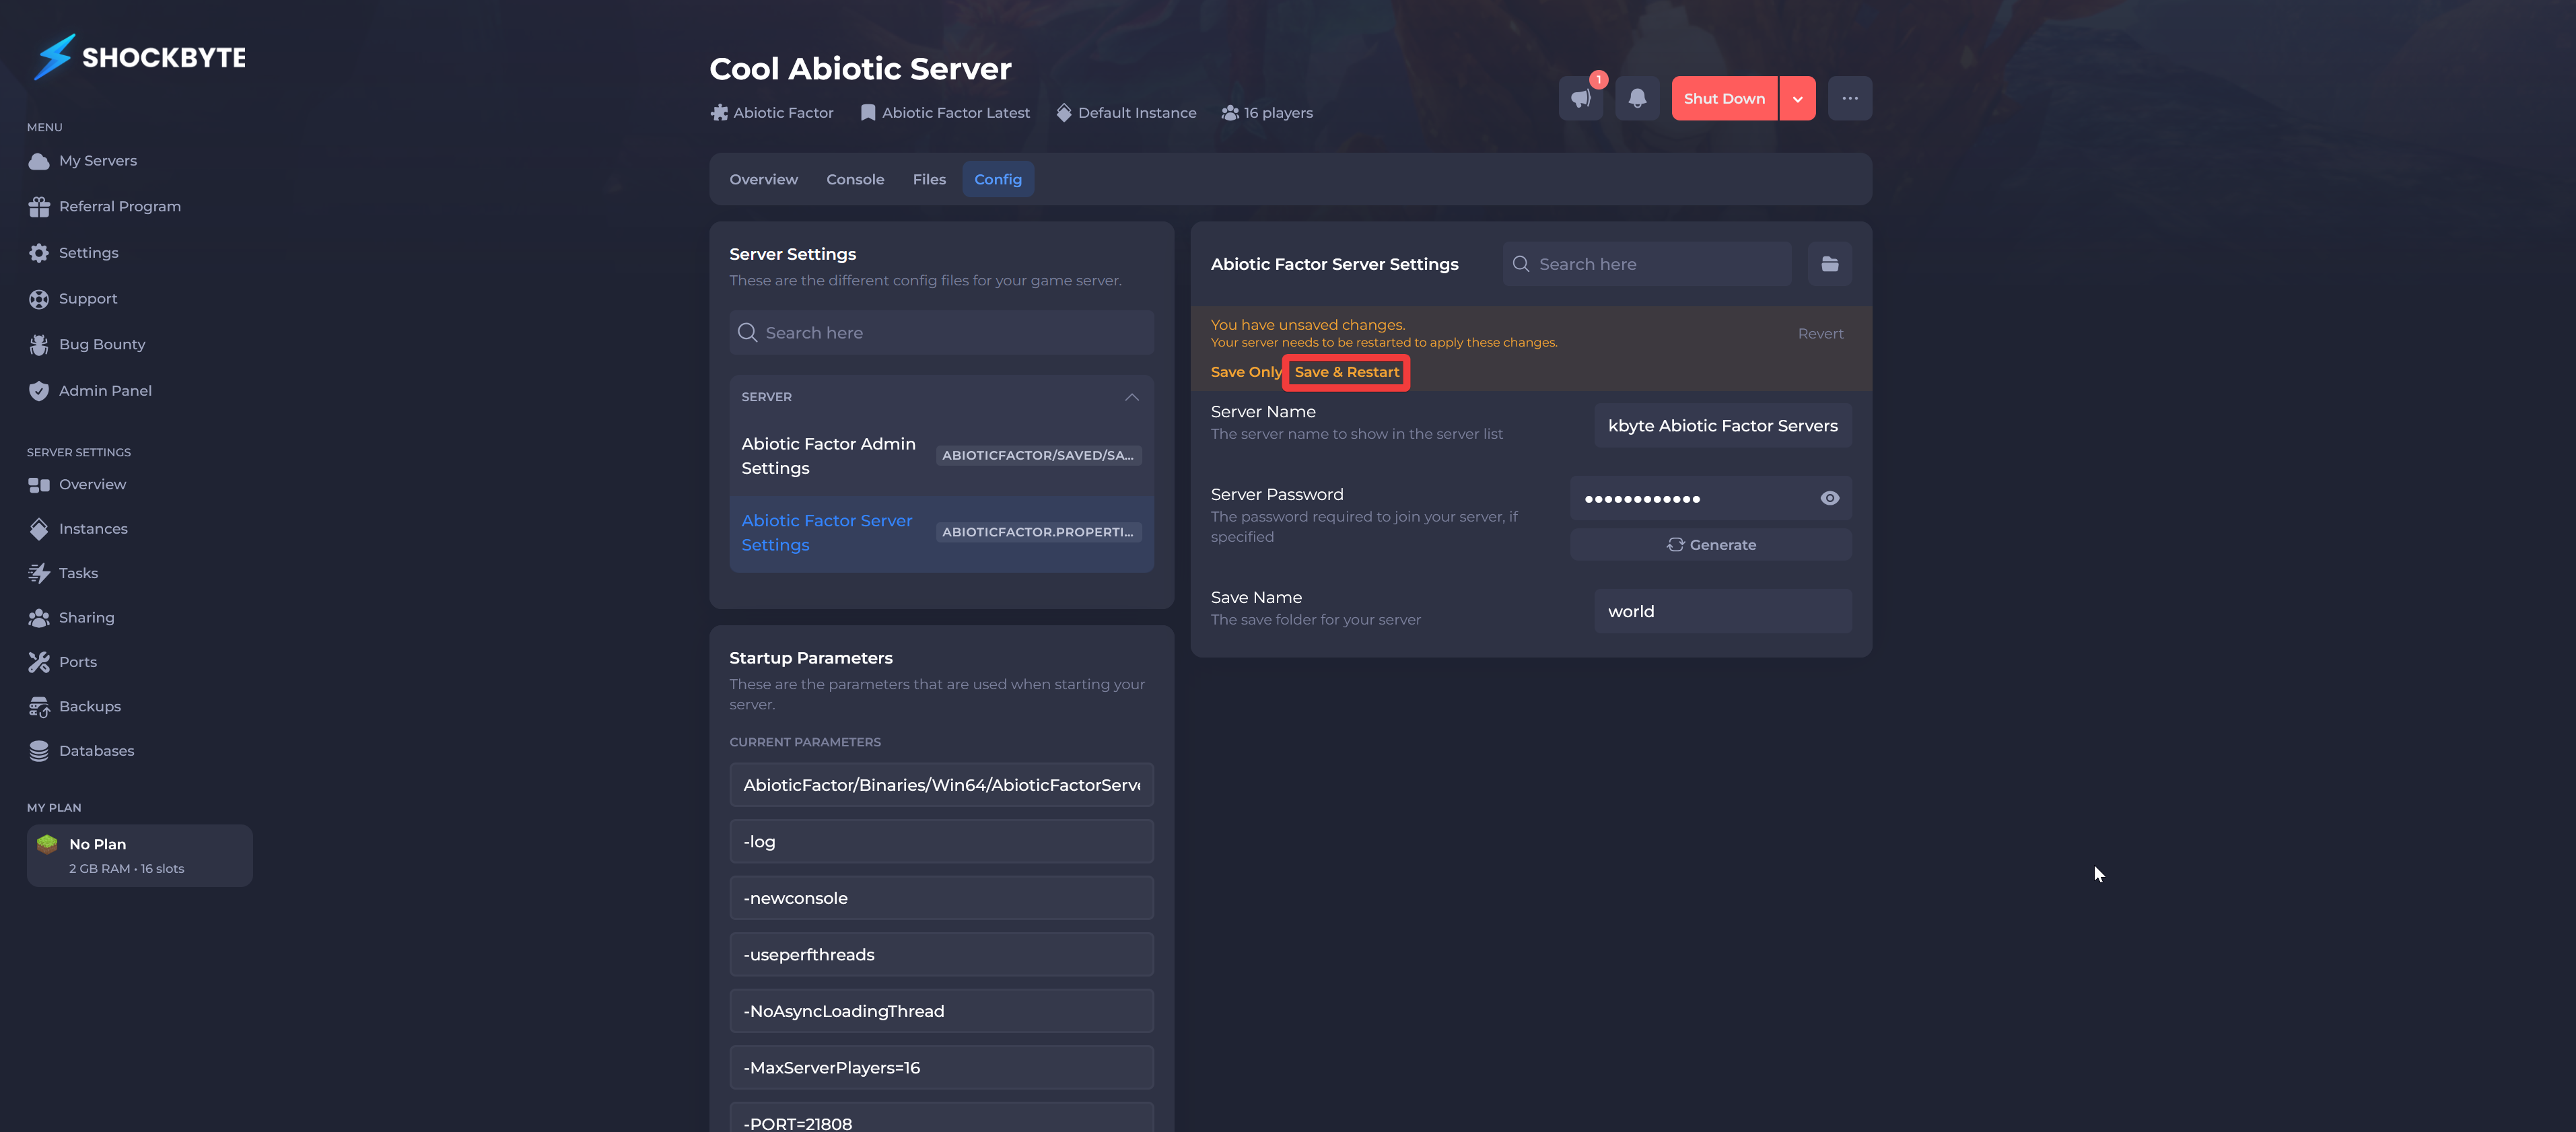The height and width of the screenshot is (1132, 2576).
Task: Click the Admin Panel shield icon
Action: click(x=39, y=391)
